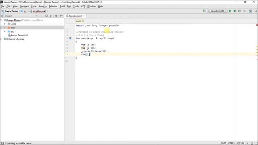Switch to loopDemo.kt editor tab
The image size is (258, 145).
pos(75,16)
